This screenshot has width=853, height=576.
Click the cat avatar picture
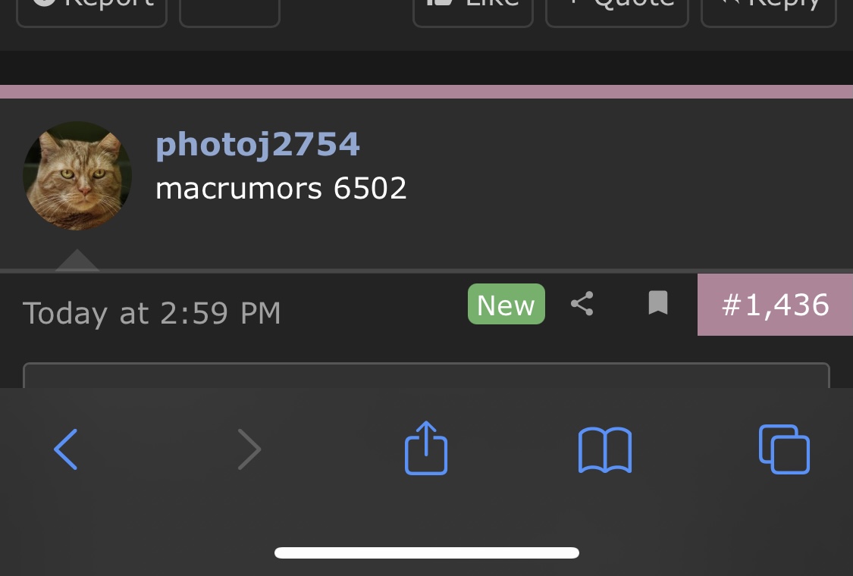tap(77, 176)
